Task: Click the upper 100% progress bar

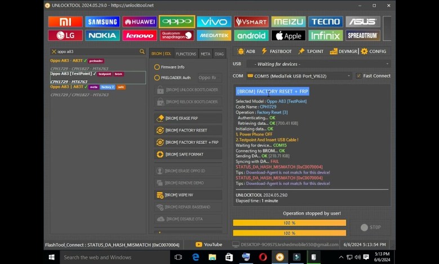Action: click(289, 223)
